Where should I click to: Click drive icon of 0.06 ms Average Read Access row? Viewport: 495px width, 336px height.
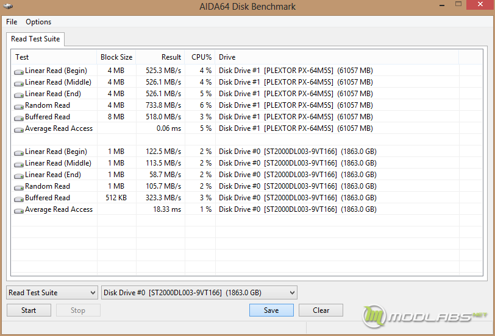19,130
